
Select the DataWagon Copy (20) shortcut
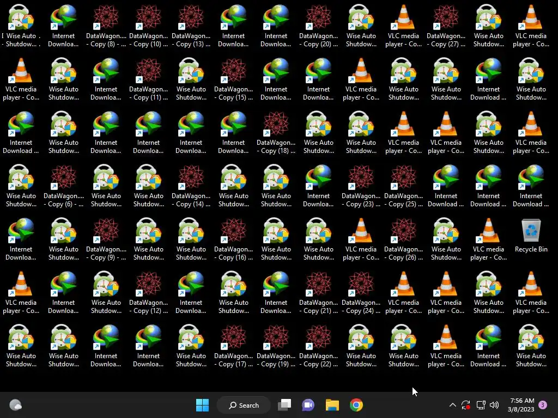coord(318,26)
